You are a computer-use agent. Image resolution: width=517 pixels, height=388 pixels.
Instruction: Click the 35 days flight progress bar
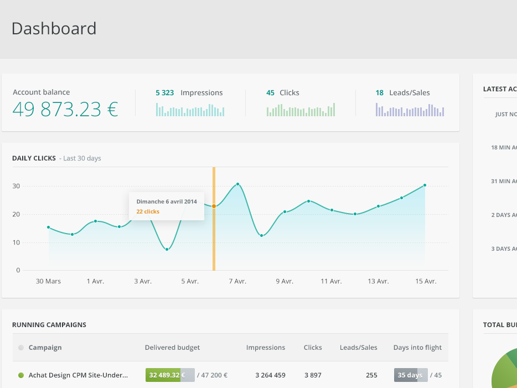(x=411, y=375)
